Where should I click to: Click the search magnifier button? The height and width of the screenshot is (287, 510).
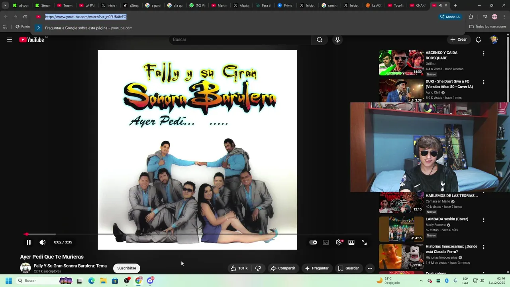coord(320,39)
